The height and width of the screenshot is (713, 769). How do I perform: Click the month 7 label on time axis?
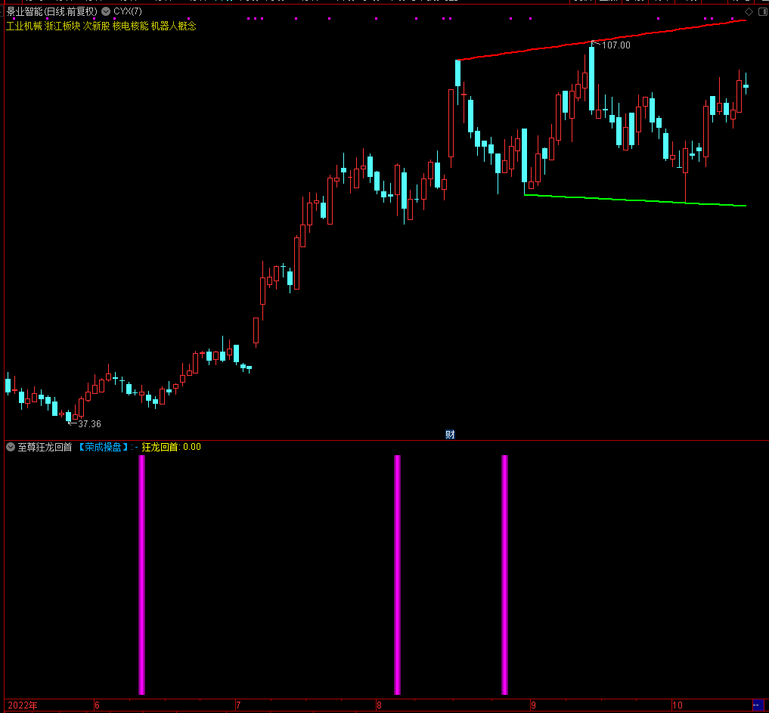coord(238,705)
